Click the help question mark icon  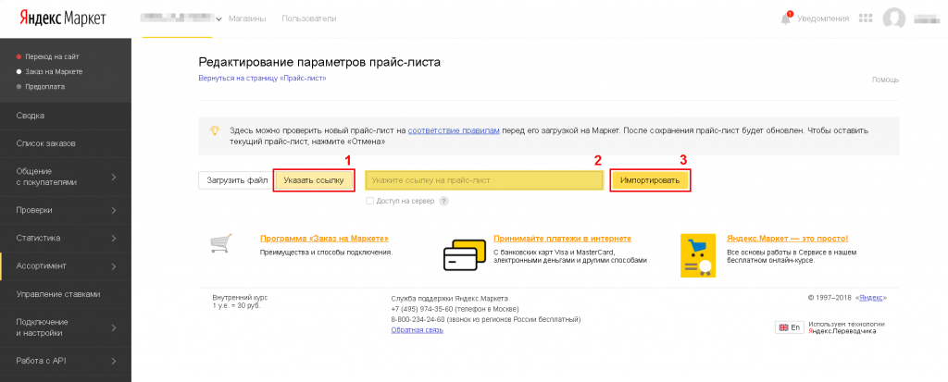[x=443, y=201]
